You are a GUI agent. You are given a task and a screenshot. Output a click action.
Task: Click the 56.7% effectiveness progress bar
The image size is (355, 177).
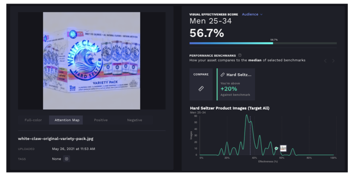pos(263,43)
